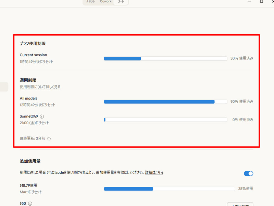Select the コード tab
The height and width of the screenshot is (206, 274).
pos(121,1)
